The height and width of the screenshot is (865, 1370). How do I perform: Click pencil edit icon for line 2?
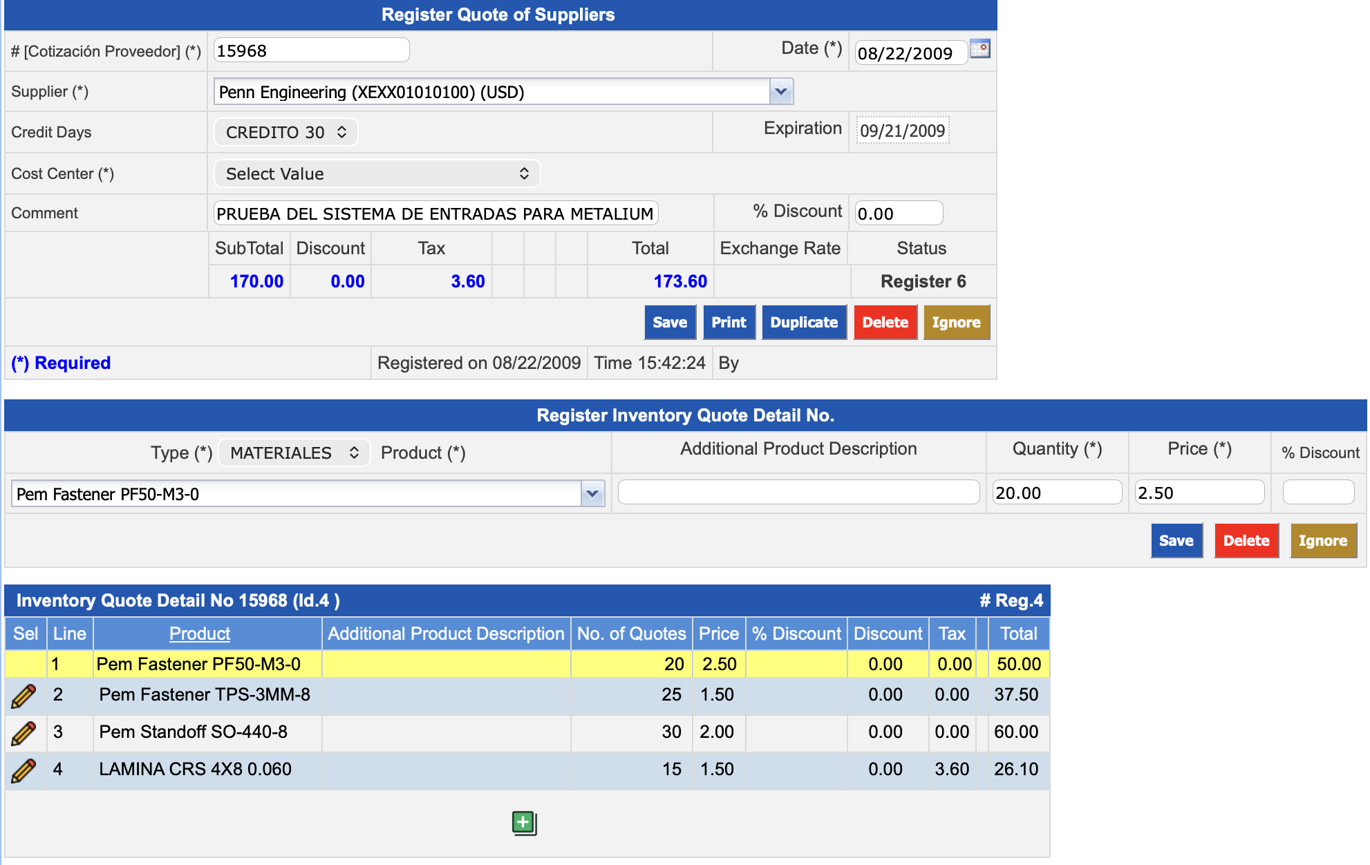24,696
